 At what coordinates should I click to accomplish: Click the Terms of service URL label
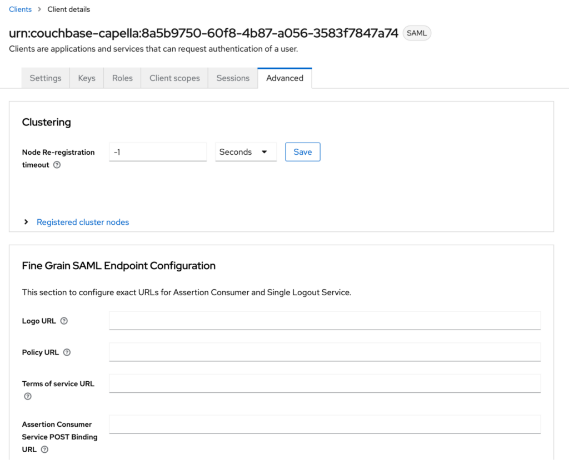(58, 383)
